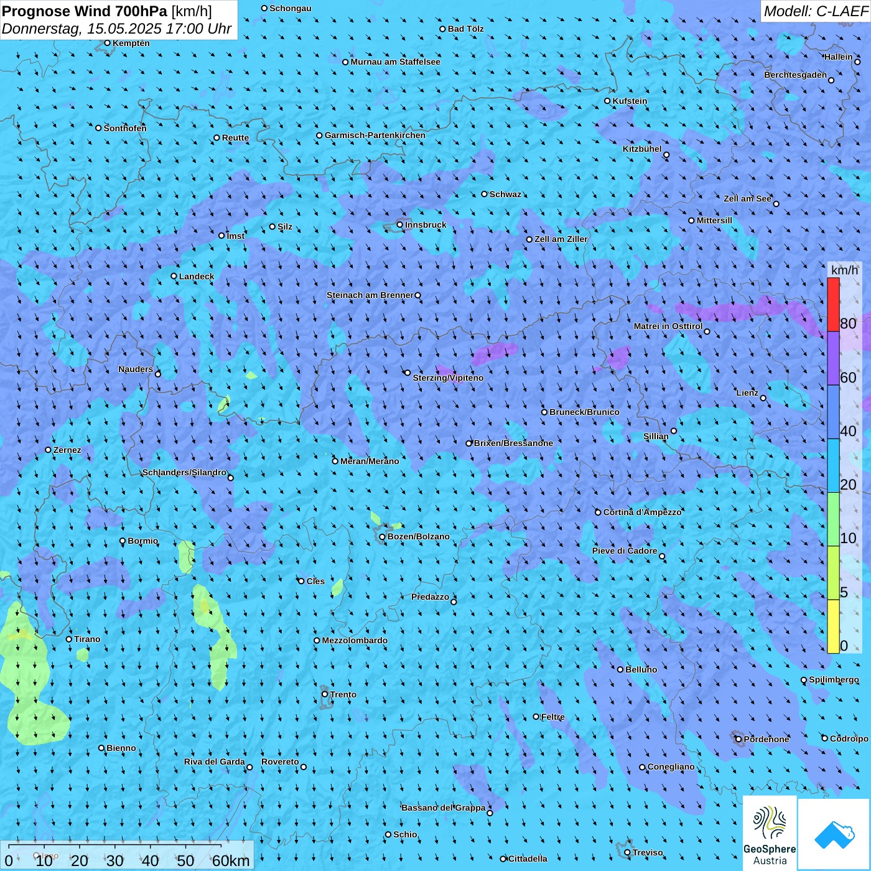Click the 'Sterzing/Vipiteno' label
The width and height of the screenshot is (871, 871).
pos(448,378)
